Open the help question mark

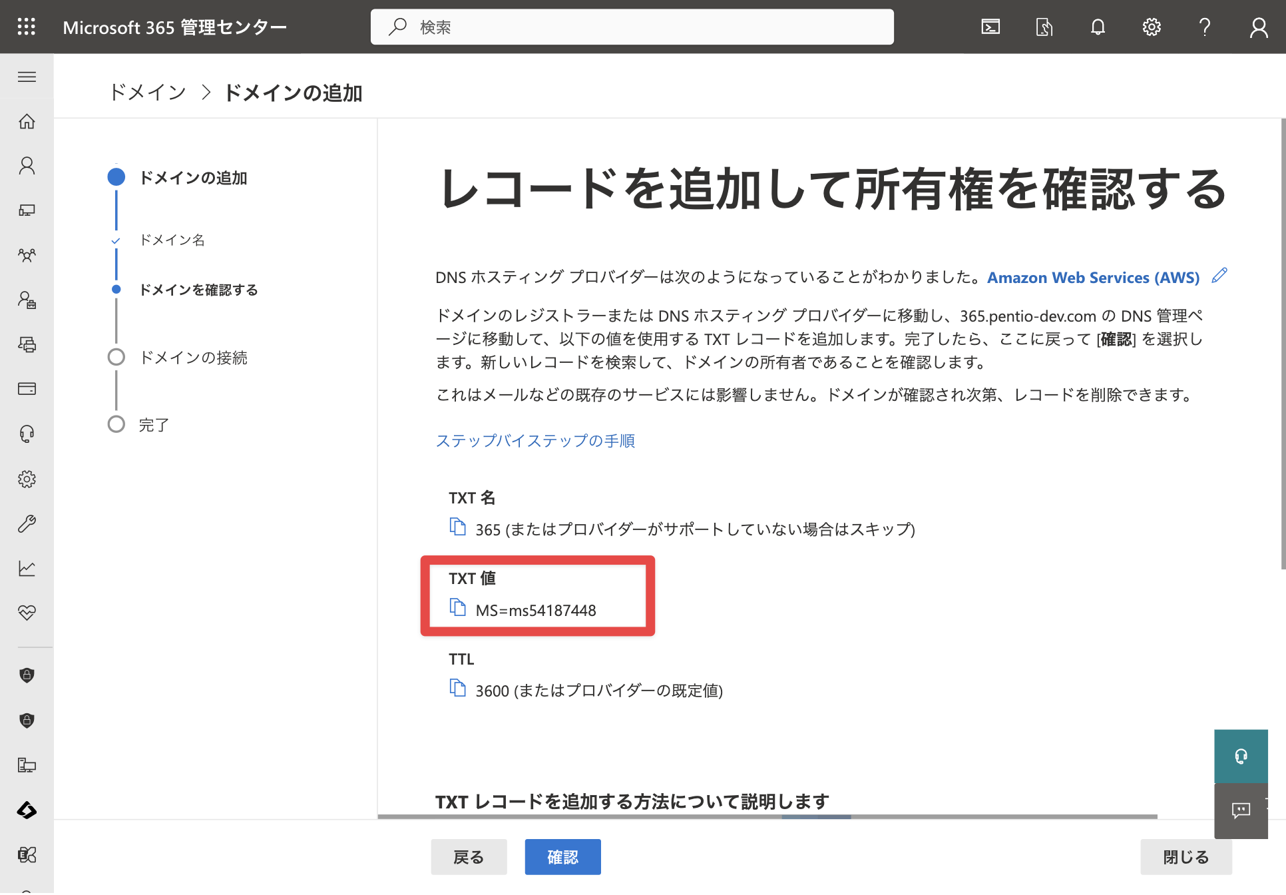1205,27
